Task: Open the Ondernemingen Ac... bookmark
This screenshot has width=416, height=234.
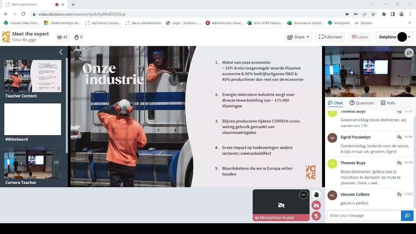Action: [63, 23]
